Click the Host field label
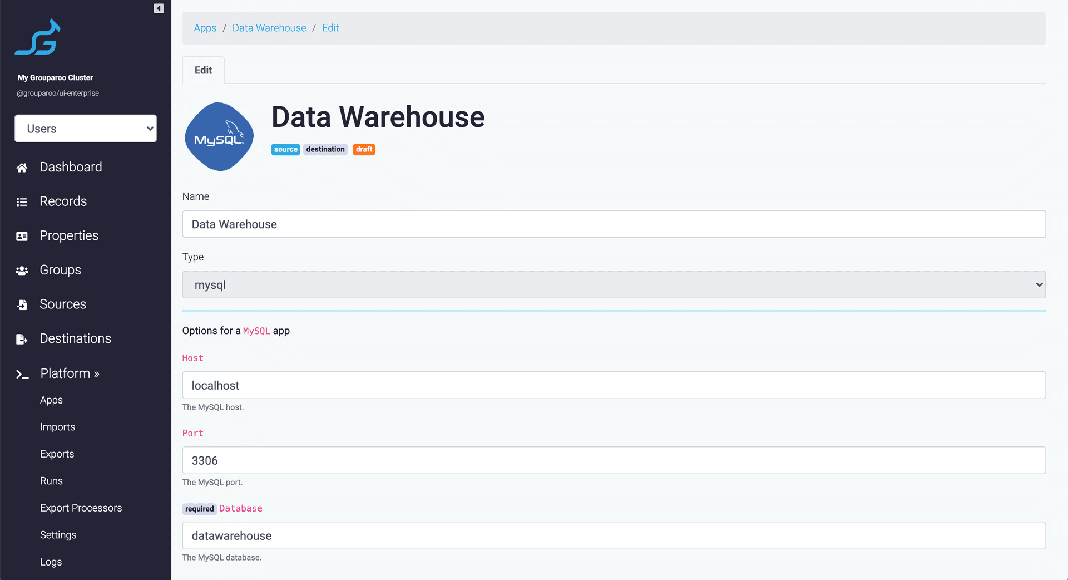 (193, 358)
